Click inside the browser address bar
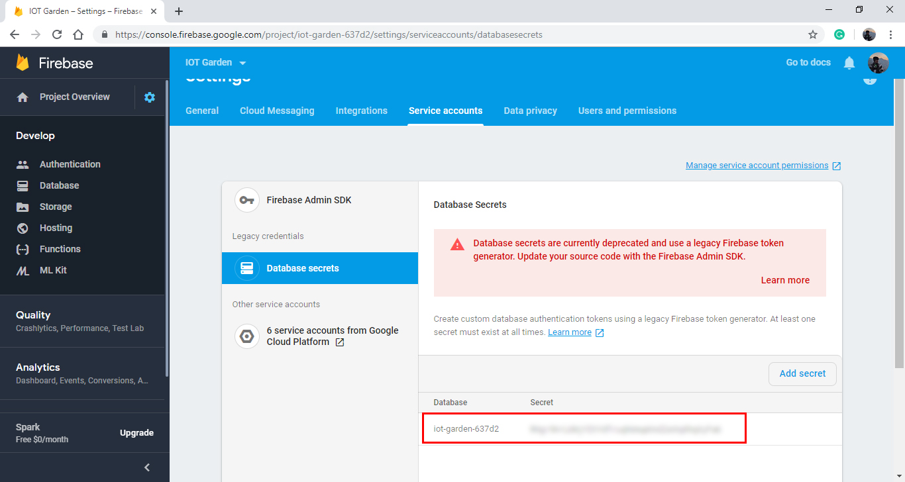Image resolution: width=905 pixels, height=482 pixels. point(398,34)
